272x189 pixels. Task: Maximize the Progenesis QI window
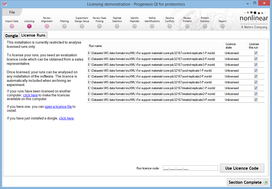tap(255, 3)
